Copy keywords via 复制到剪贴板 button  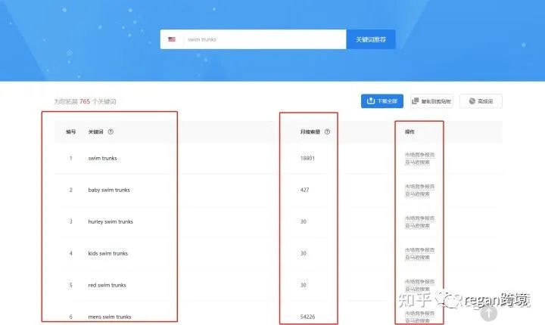point(431,101)
